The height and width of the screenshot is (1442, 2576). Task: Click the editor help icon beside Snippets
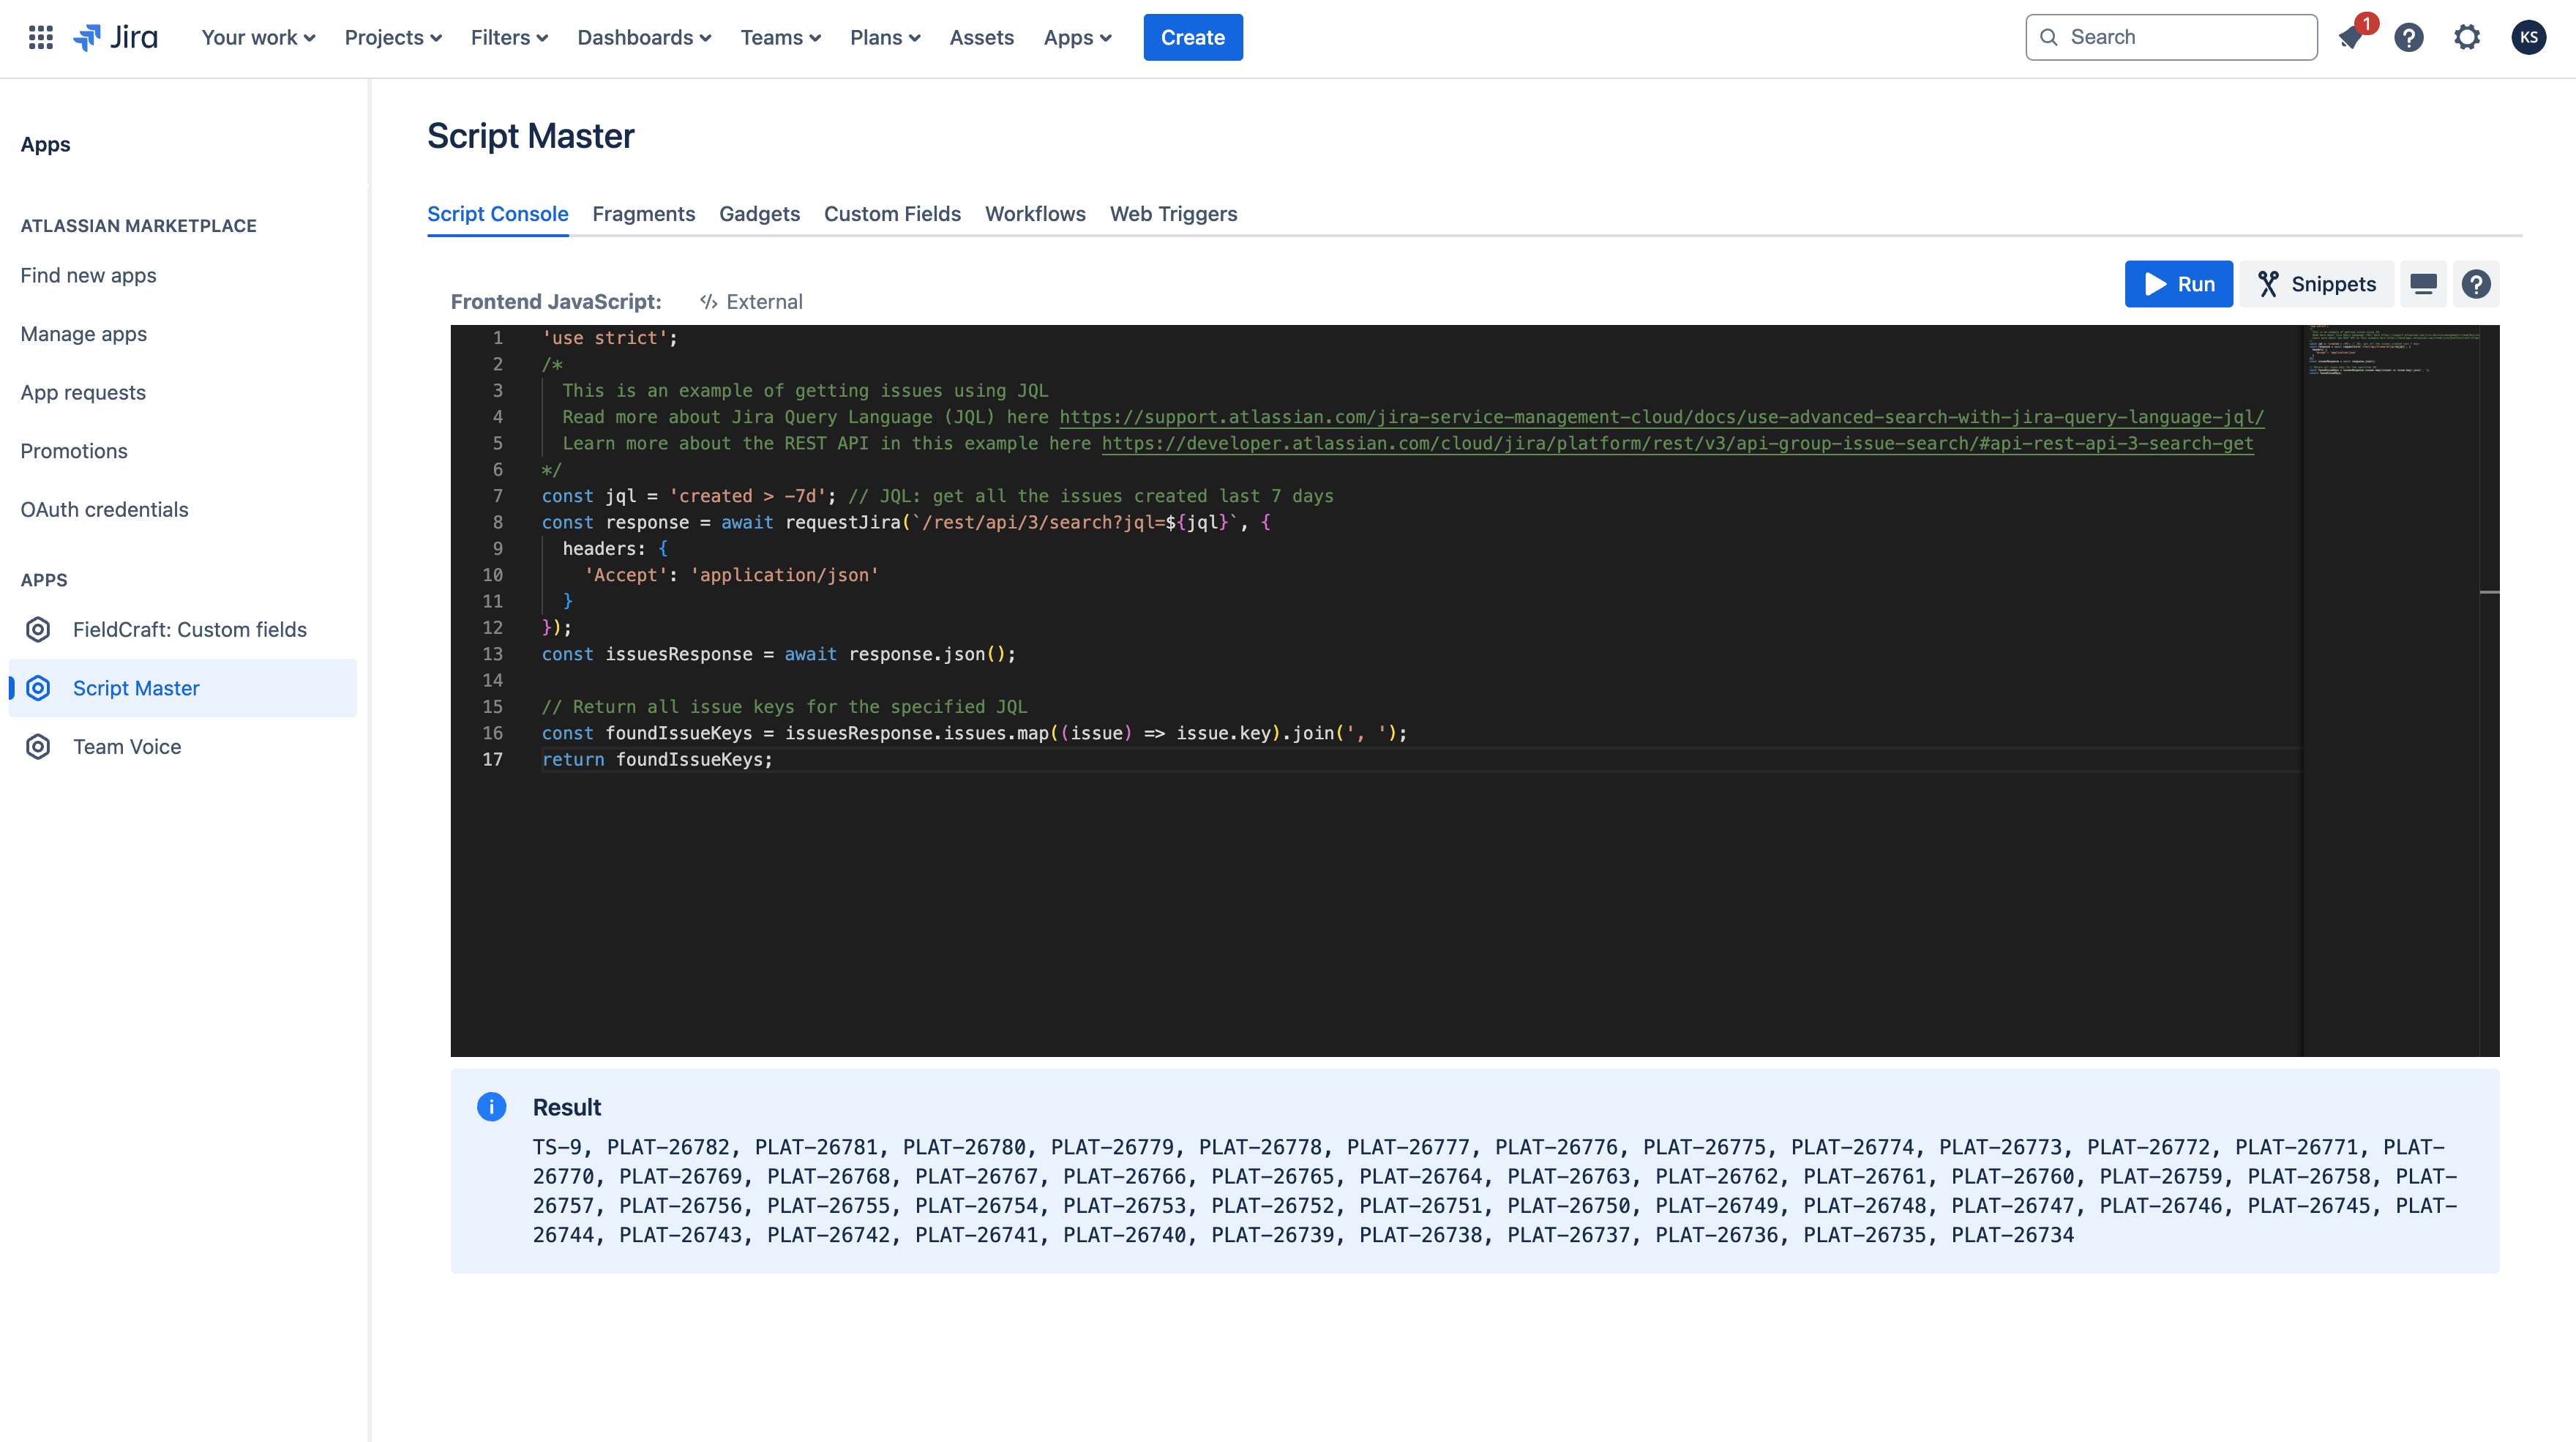pyautogui.click(x=2476, y=284)
